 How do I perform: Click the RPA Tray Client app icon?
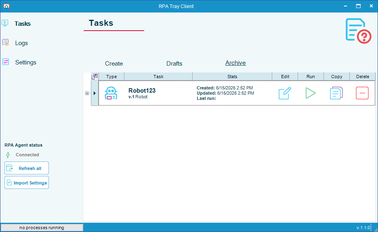click(x=6, y=6)
